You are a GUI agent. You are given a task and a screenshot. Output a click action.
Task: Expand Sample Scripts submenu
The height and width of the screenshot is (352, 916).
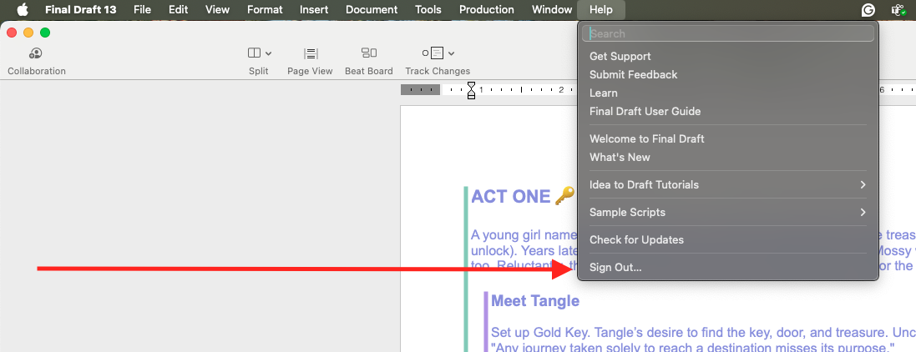(728, 212)
